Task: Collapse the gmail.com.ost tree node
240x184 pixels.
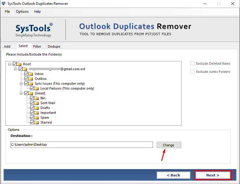Action: coord(15,69)
